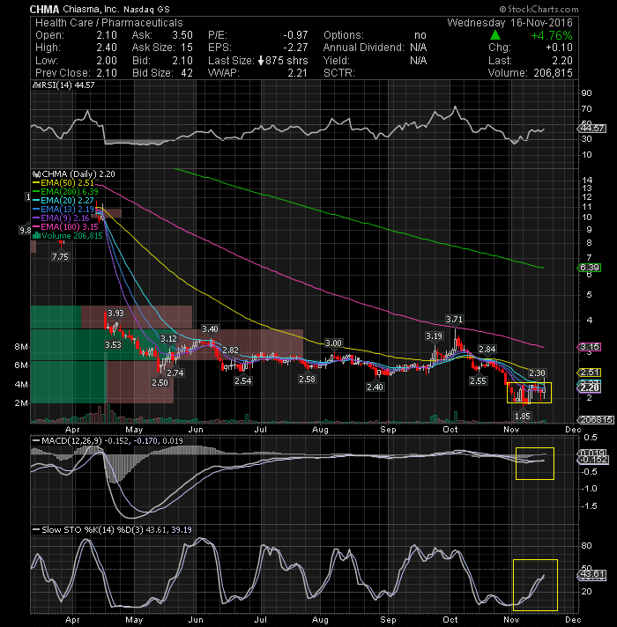This screenshot has height=627, width=617.
Task: Click the Prev Close value 2.10
Action: pyautogui.click(x=107, y=73)
